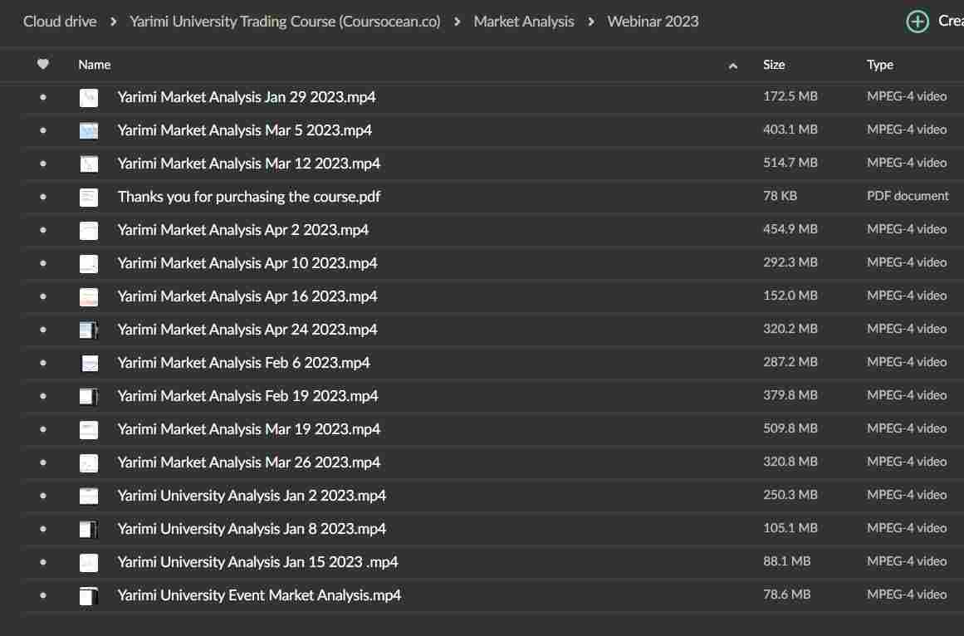This screenshot has height=636, width=964.
Task: Click the 78 KB size value
Action: [780, 196]
